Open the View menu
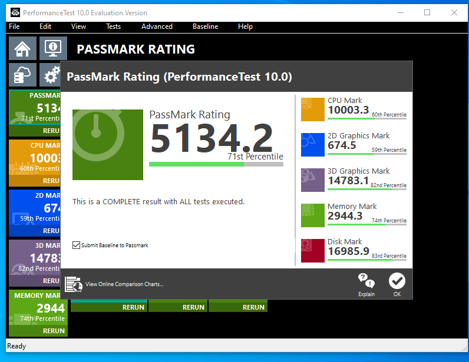Image resolution: width=469 pixels, height=362 pixels. (78, 26)
